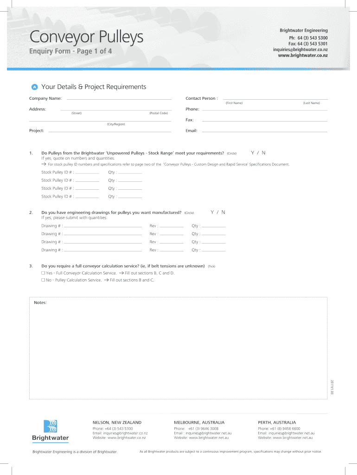Screen dimensions: 357x475
Task: Click the blue section A circle icon
Action: [34, 87]
